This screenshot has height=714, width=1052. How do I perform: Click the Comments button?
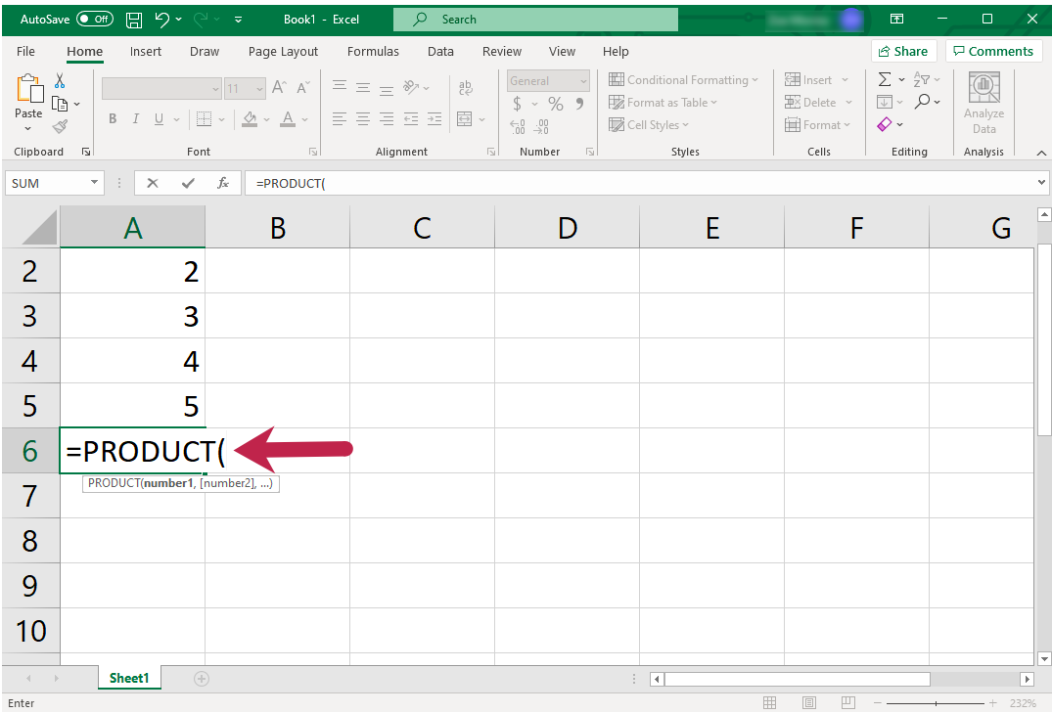click(993, 51)
